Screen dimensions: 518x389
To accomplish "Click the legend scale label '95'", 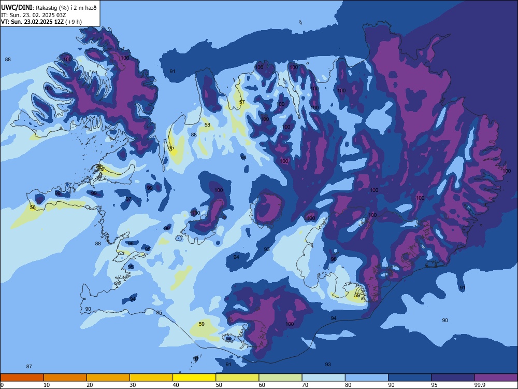I will point(435,385).
